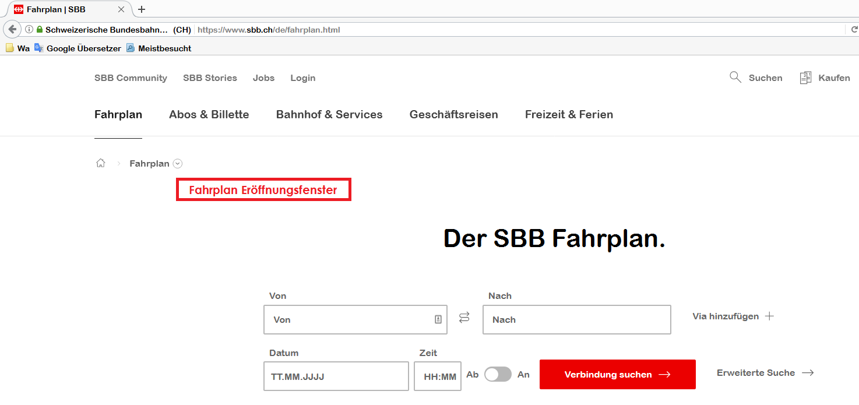The width and height of the screenshot is (859, 405).
Task: Swap Von and Nach with arrows icon
Action: point(464,318)
